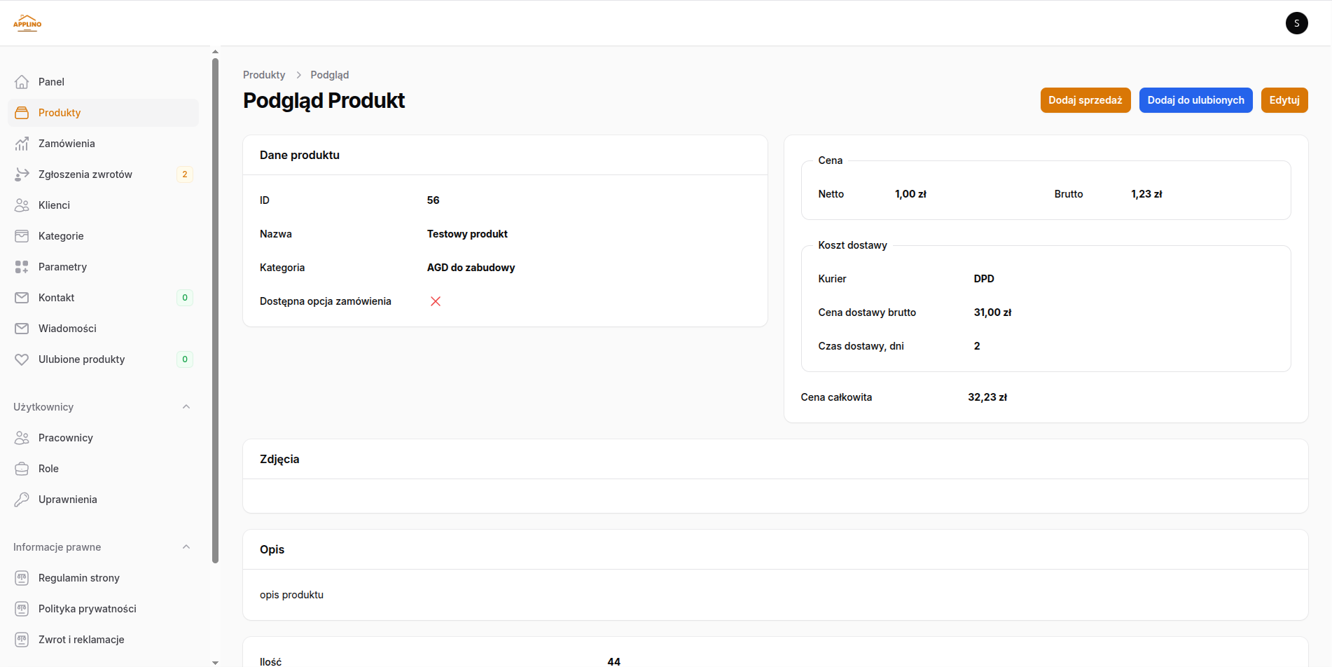The height and width of the screenshot is (667, 1332).
Task: Add product via Dodaj do ulubionych
Action: tap(1195, 100)
